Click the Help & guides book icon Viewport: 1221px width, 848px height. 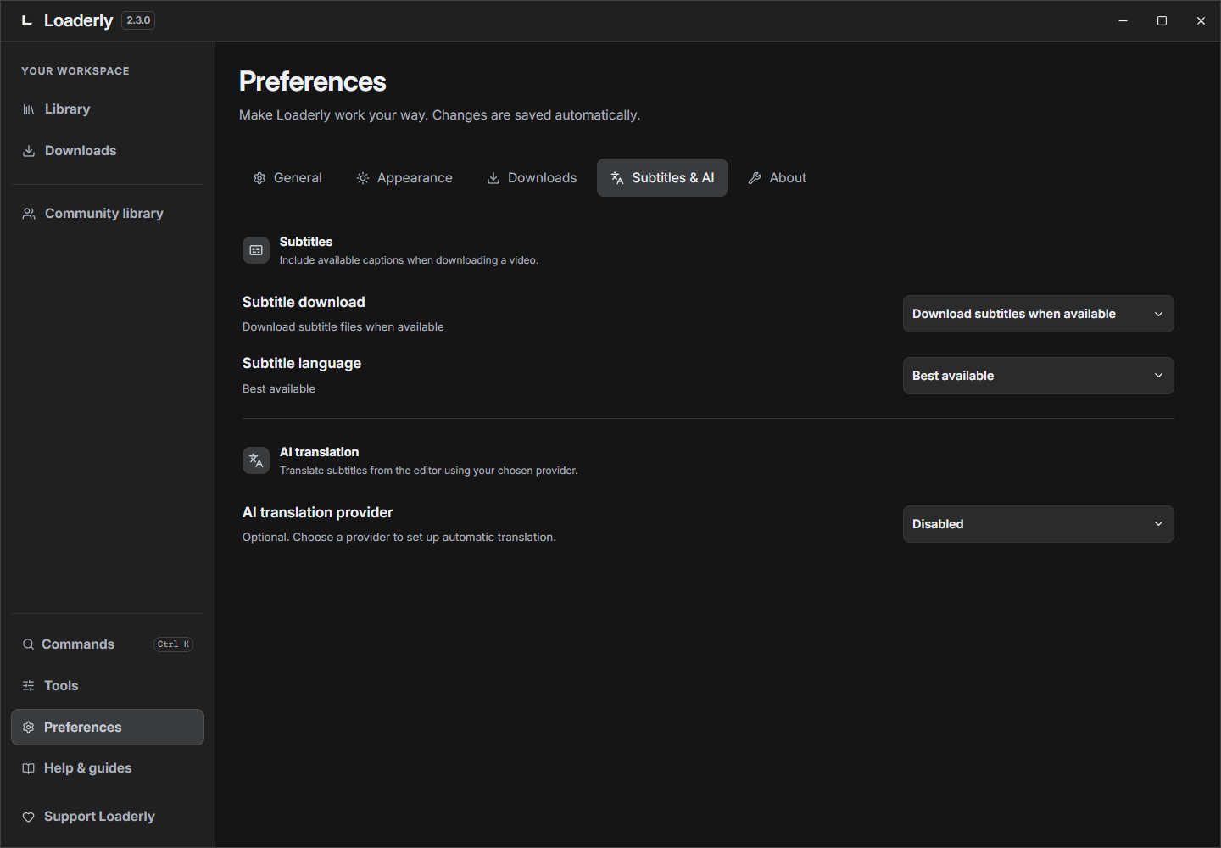(29, 768)
